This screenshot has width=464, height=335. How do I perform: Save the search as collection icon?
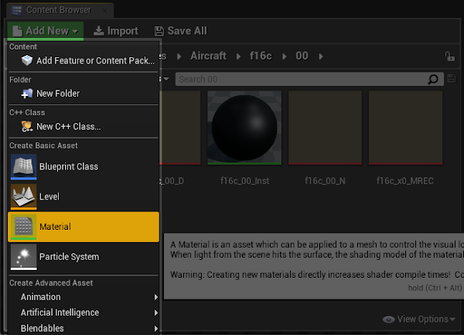click(452, 79)
